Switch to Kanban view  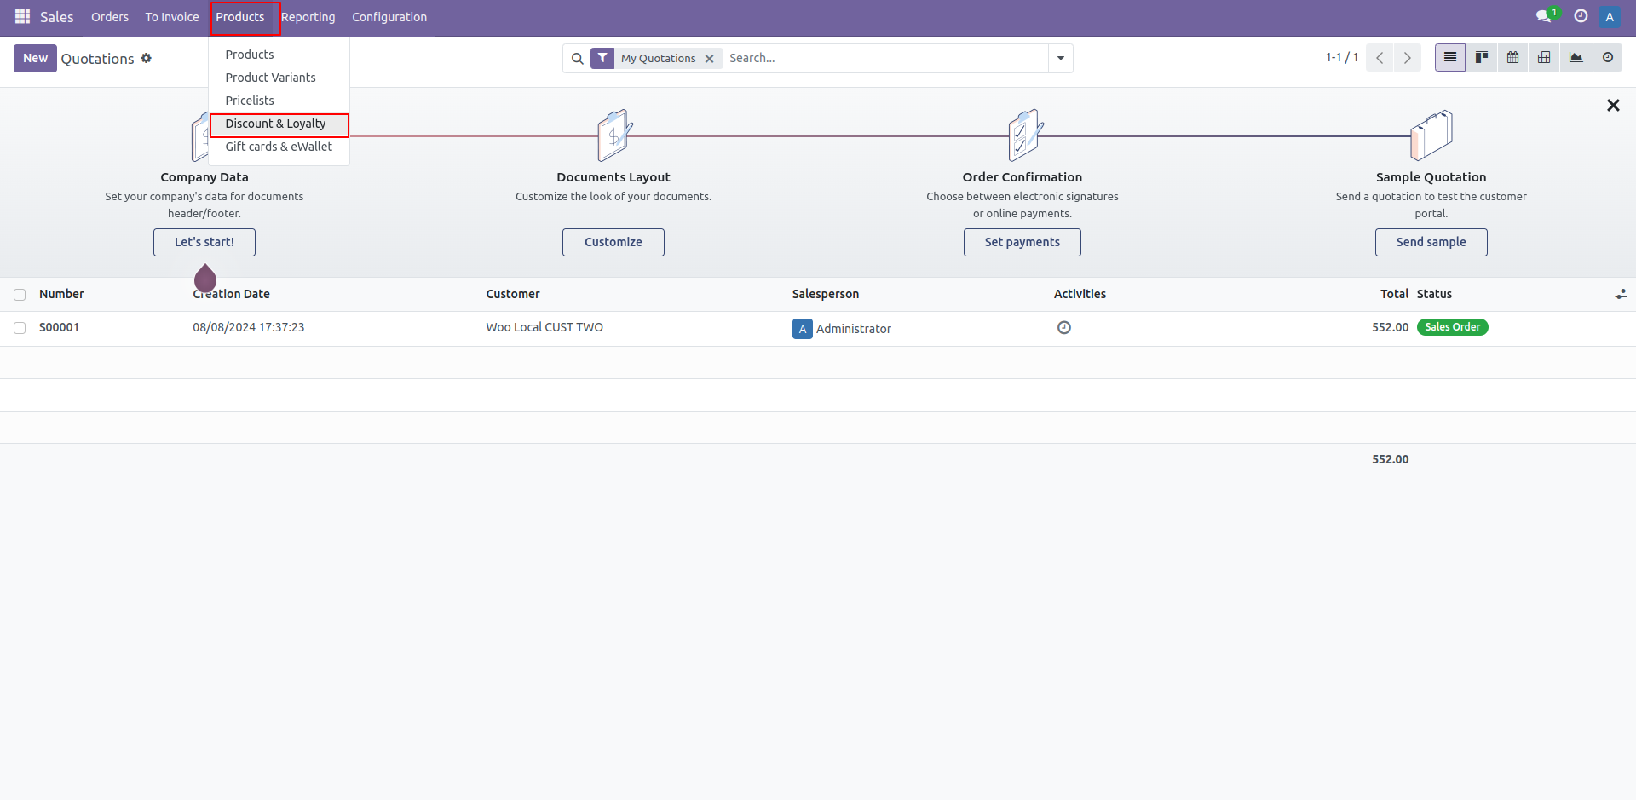(1482, 58)
